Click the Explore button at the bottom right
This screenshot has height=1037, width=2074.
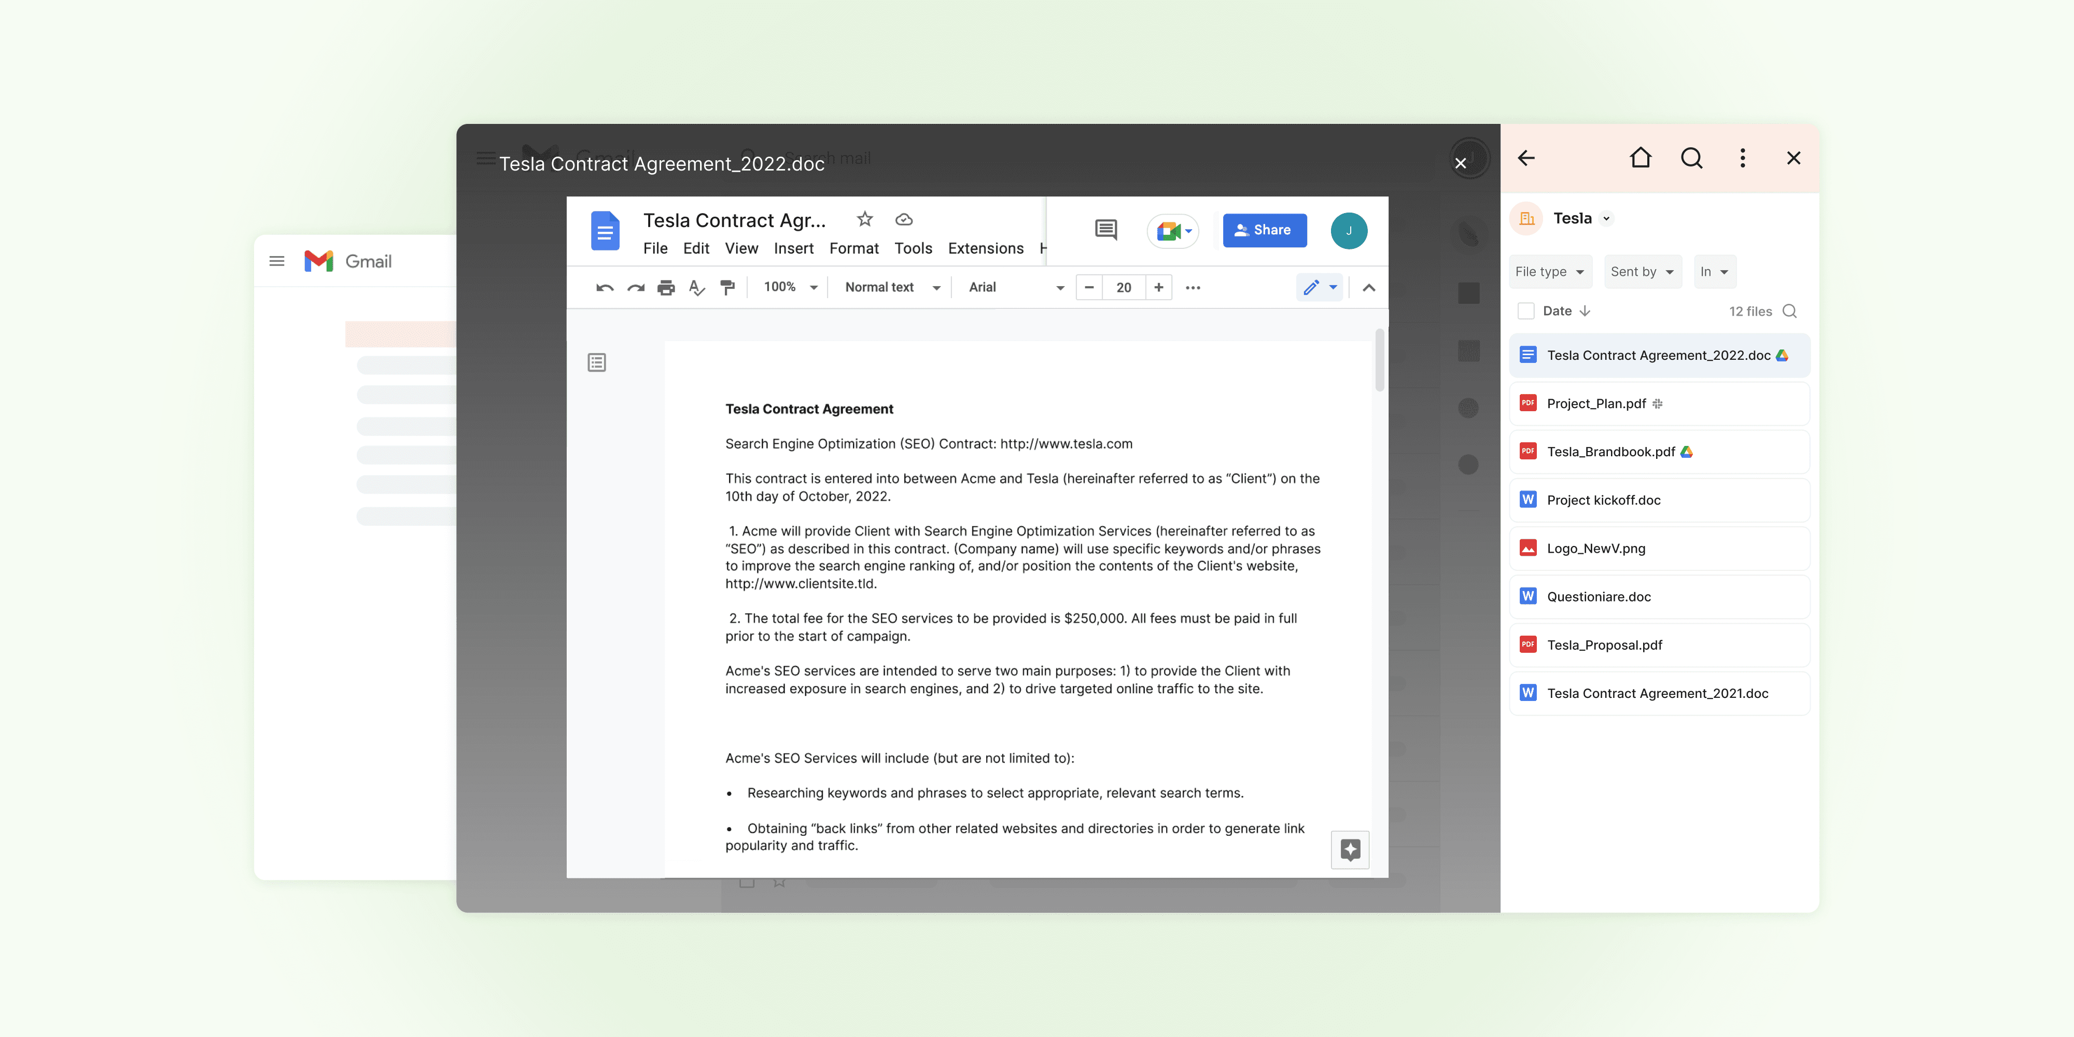(x=1350, y=849)
